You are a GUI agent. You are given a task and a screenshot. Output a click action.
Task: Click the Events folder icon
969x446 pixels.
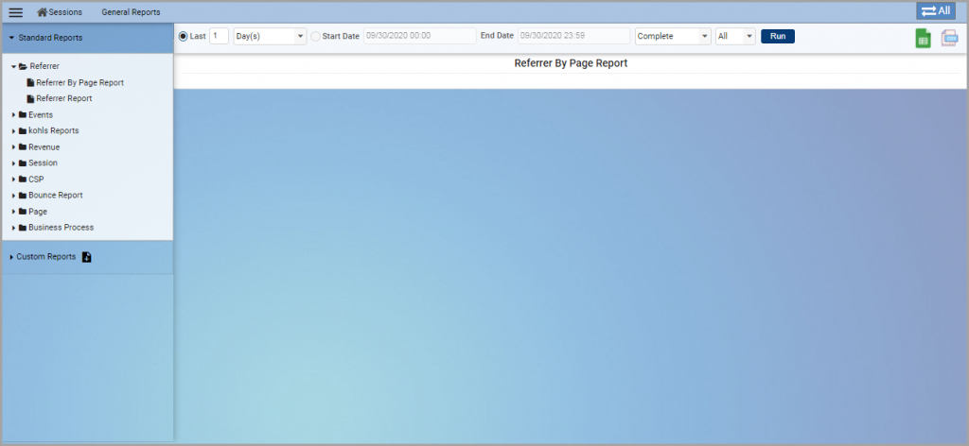[23, 114]
